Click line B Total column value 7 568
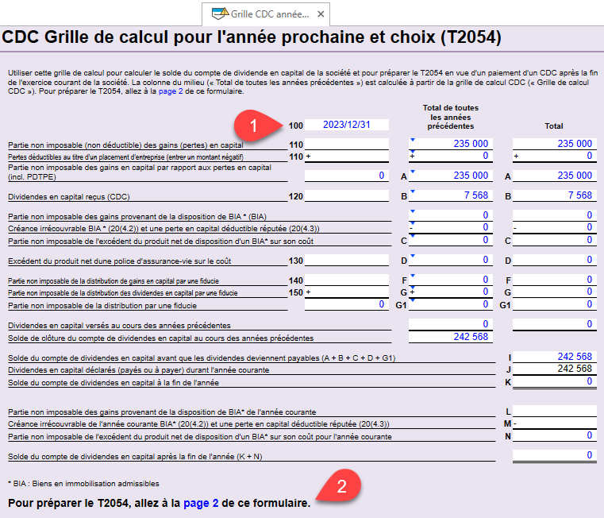The width and height of the screenshot is (604, 518). click(x=555, y=195)
